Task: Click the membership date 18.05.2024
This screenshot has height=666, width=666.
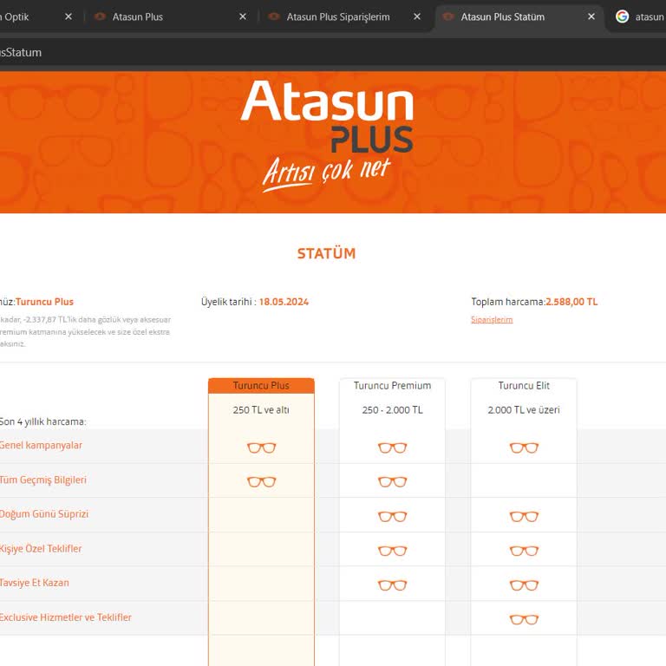Action: (284, 302)
